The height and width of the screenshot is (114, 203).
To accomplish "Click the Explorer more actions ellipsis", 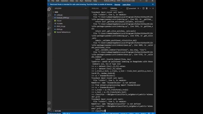I will (86, 9).
